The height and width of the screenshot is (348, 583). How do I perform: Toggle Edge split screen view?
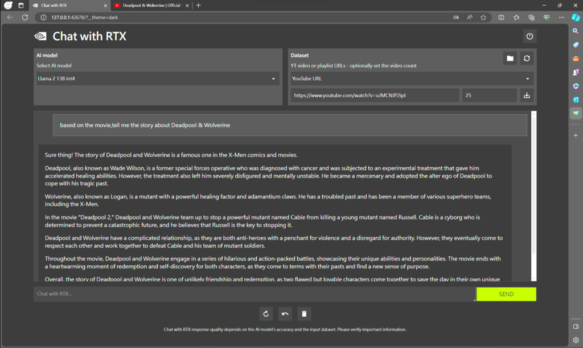[501, 17]
